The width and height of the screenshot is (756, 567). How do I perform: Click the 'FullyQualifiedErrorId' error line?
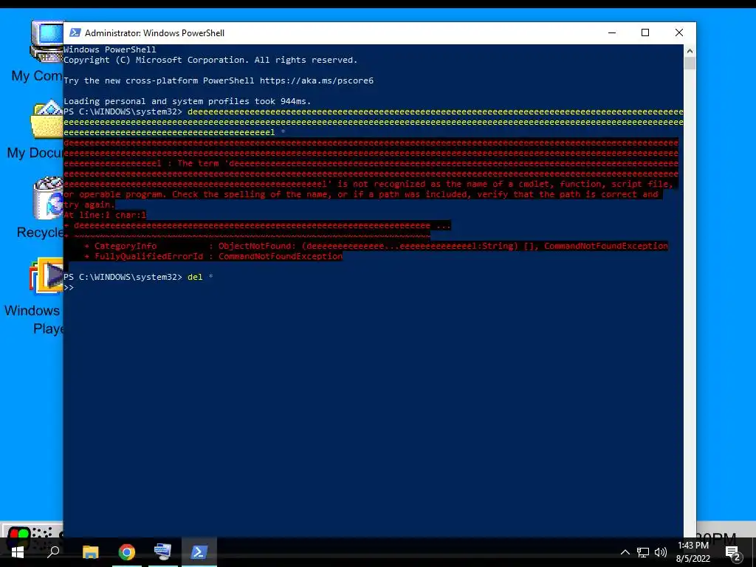(x=213, y=256)
